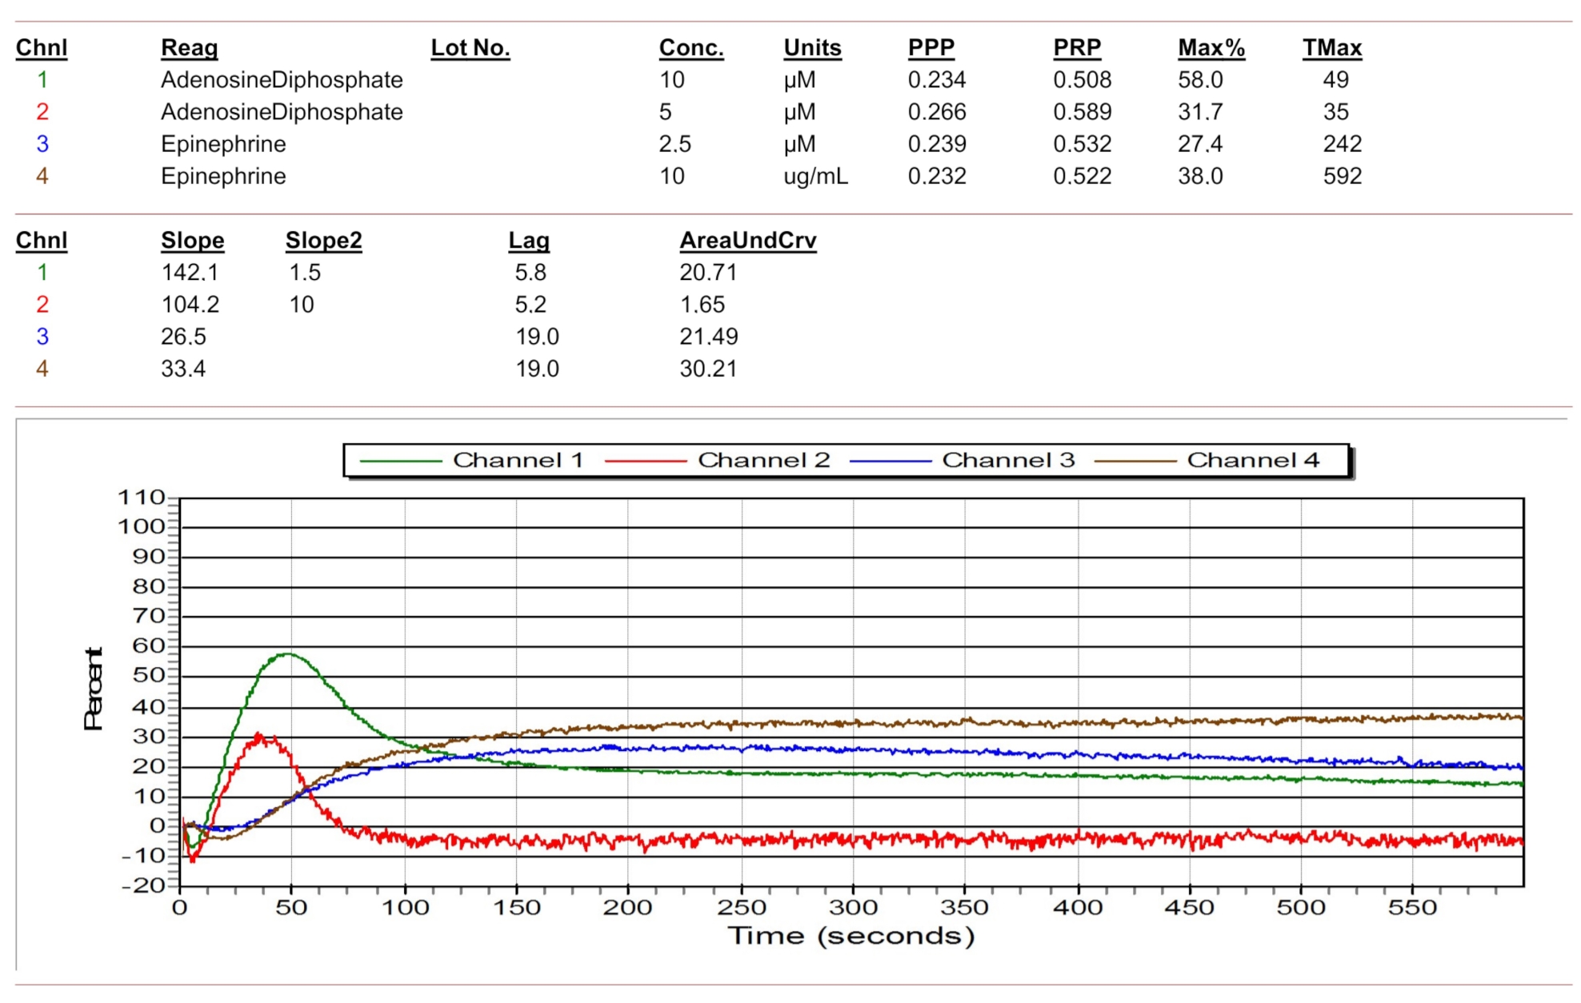Click Max% value 31.7
This screenshot has height=1003, width=1581.
(1200, 112)
